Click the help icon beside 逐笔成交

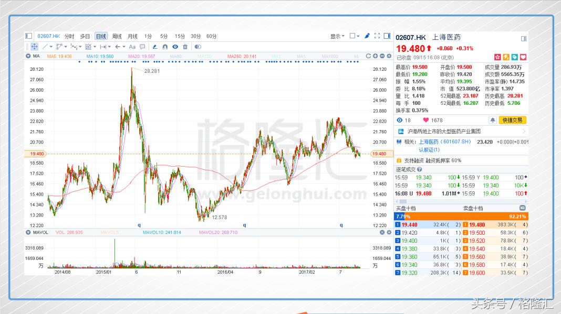pyautogui.click(x=419, y=169)
